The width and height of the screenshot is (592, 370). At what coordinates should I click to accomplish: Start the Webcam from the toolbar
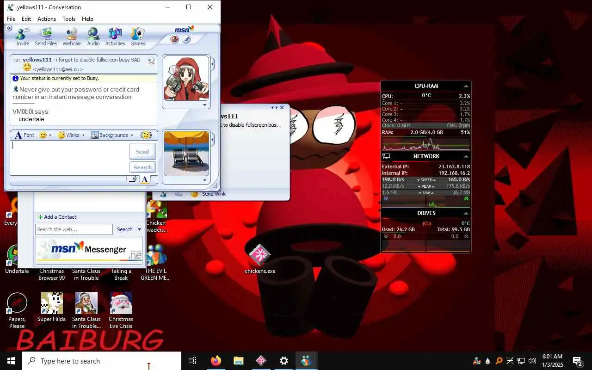[x=72, y=37]
